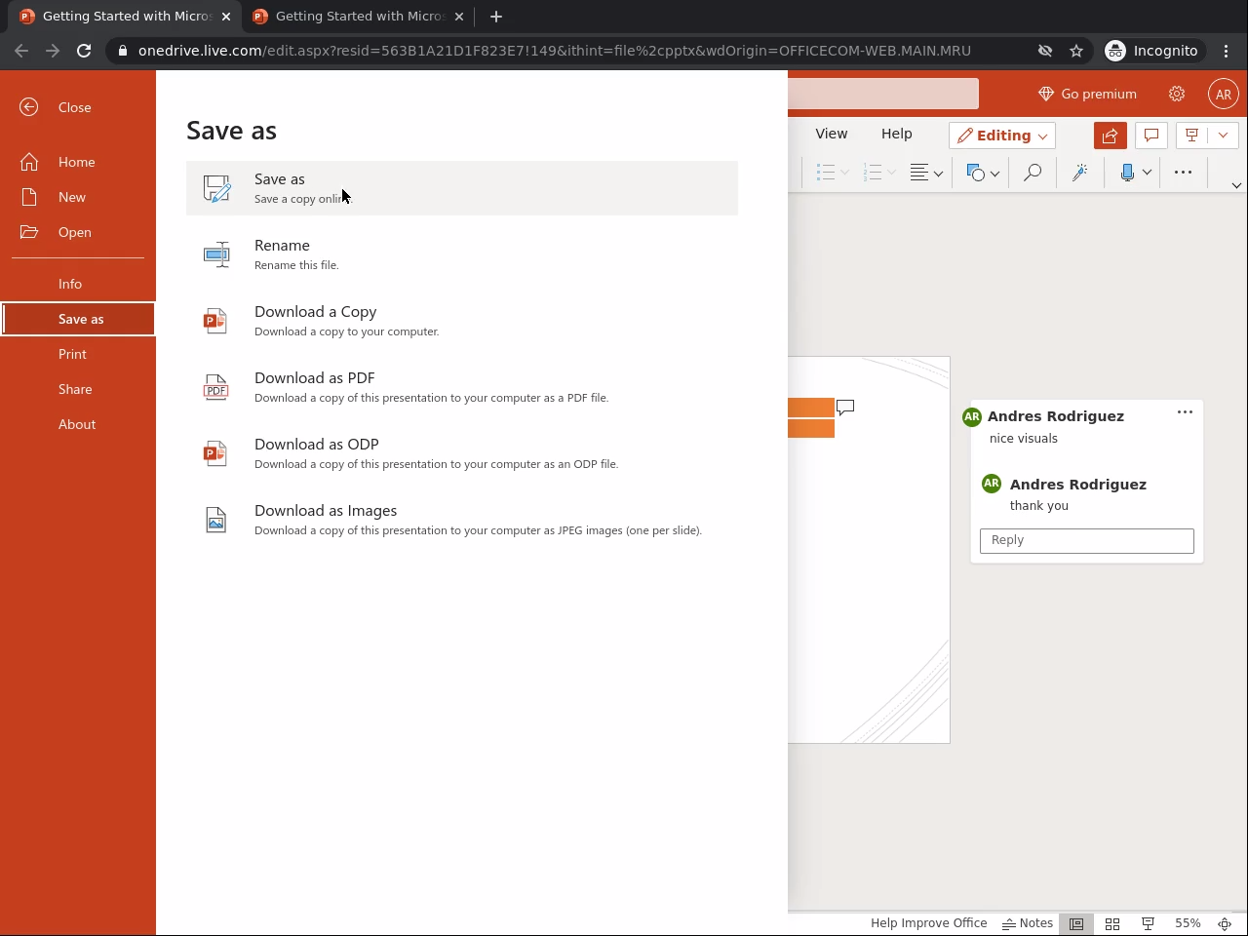Viewport: 1248px width, 936px height.
Task: Expand the numbering style dropdown arrow
Action: click(x=891, y=174)
